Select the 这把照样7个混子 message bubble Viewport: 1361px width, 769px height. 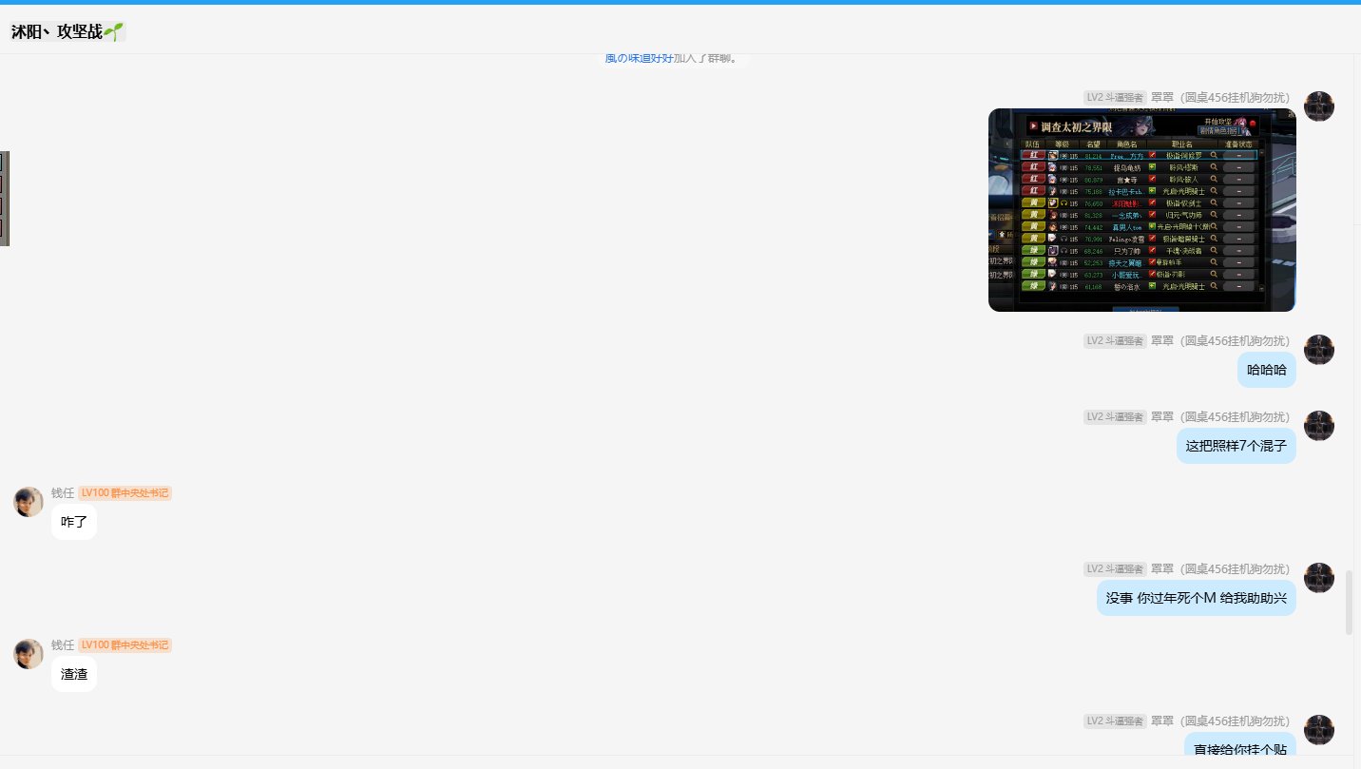[1236, 446]
